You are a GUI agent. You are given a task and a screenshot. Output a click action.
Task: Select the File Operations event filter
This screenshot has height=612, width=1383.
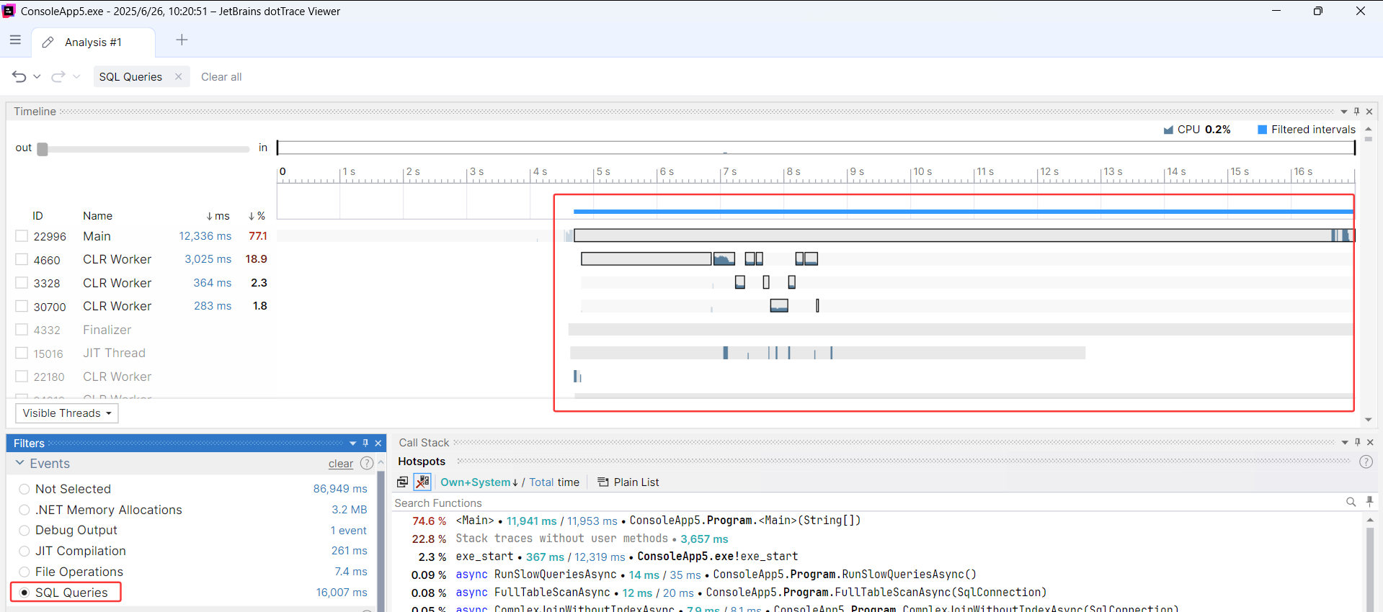pyautogui.click(x=25, y=572)
